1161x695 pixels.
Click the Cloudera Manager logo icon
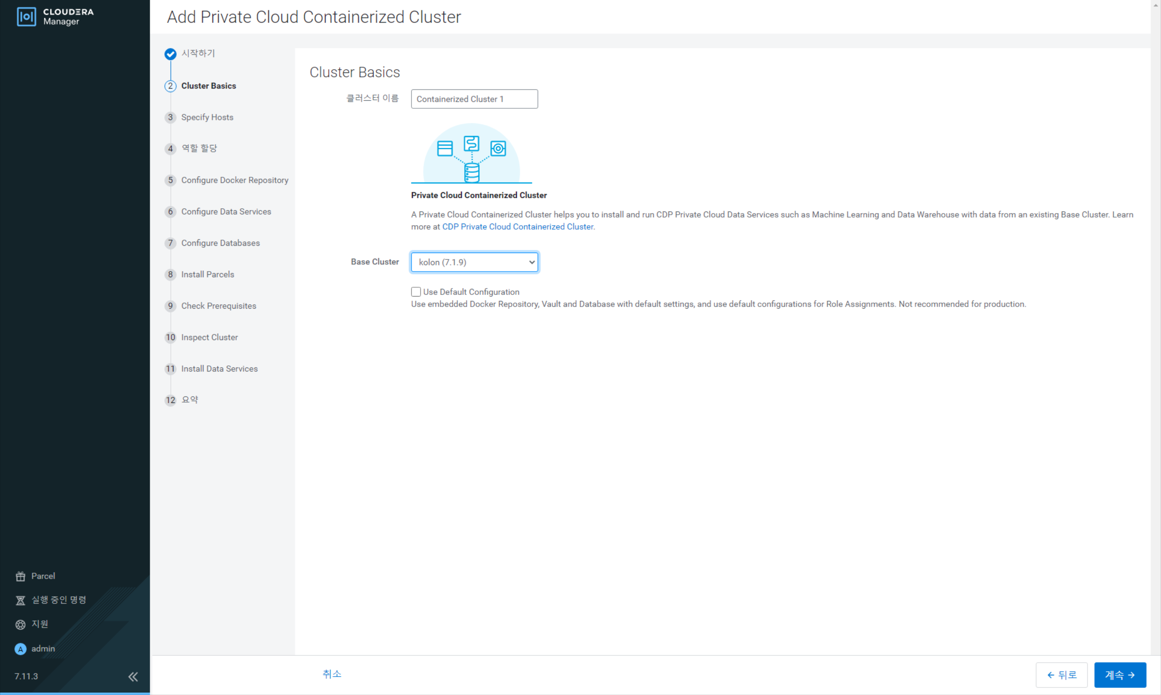pos(26,17)
